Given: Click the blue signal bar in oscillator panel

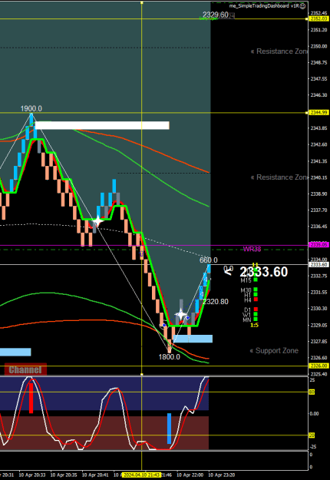Looking at the screenshot, I should [x=169, y=429].
